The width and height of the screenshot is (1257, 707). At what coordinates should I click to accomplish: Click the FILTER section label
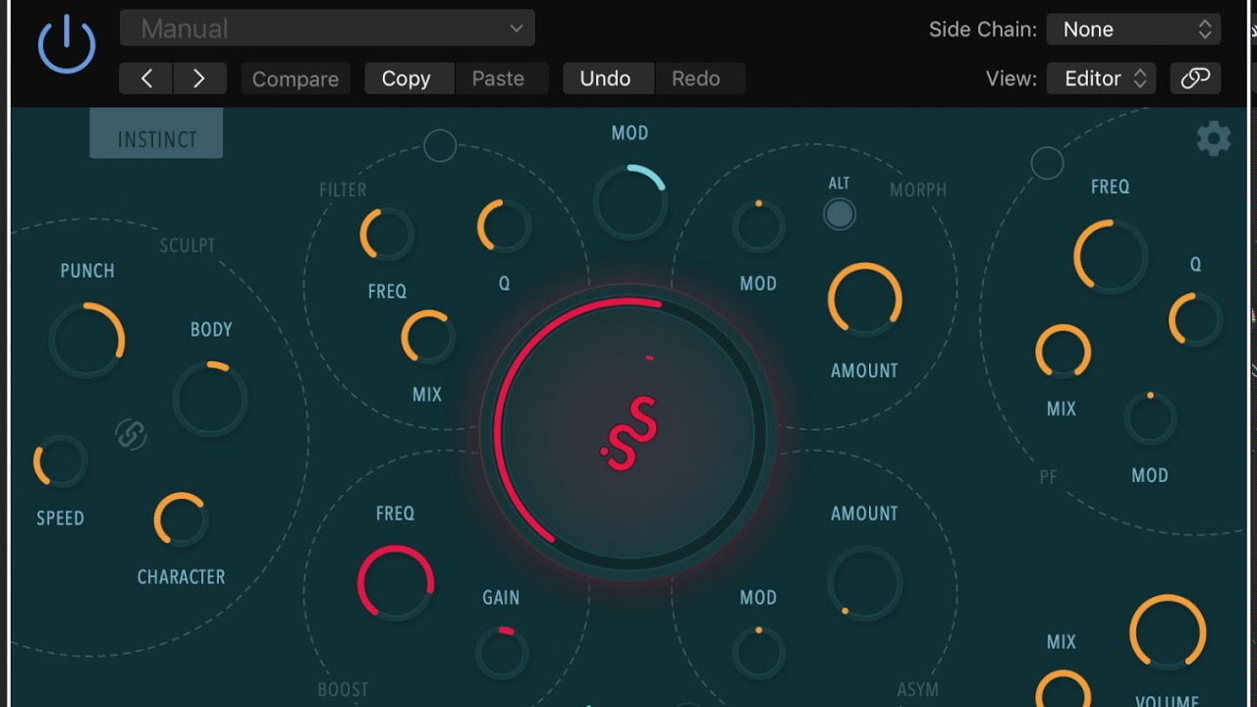pyautogui.click(x=343, y=190)
